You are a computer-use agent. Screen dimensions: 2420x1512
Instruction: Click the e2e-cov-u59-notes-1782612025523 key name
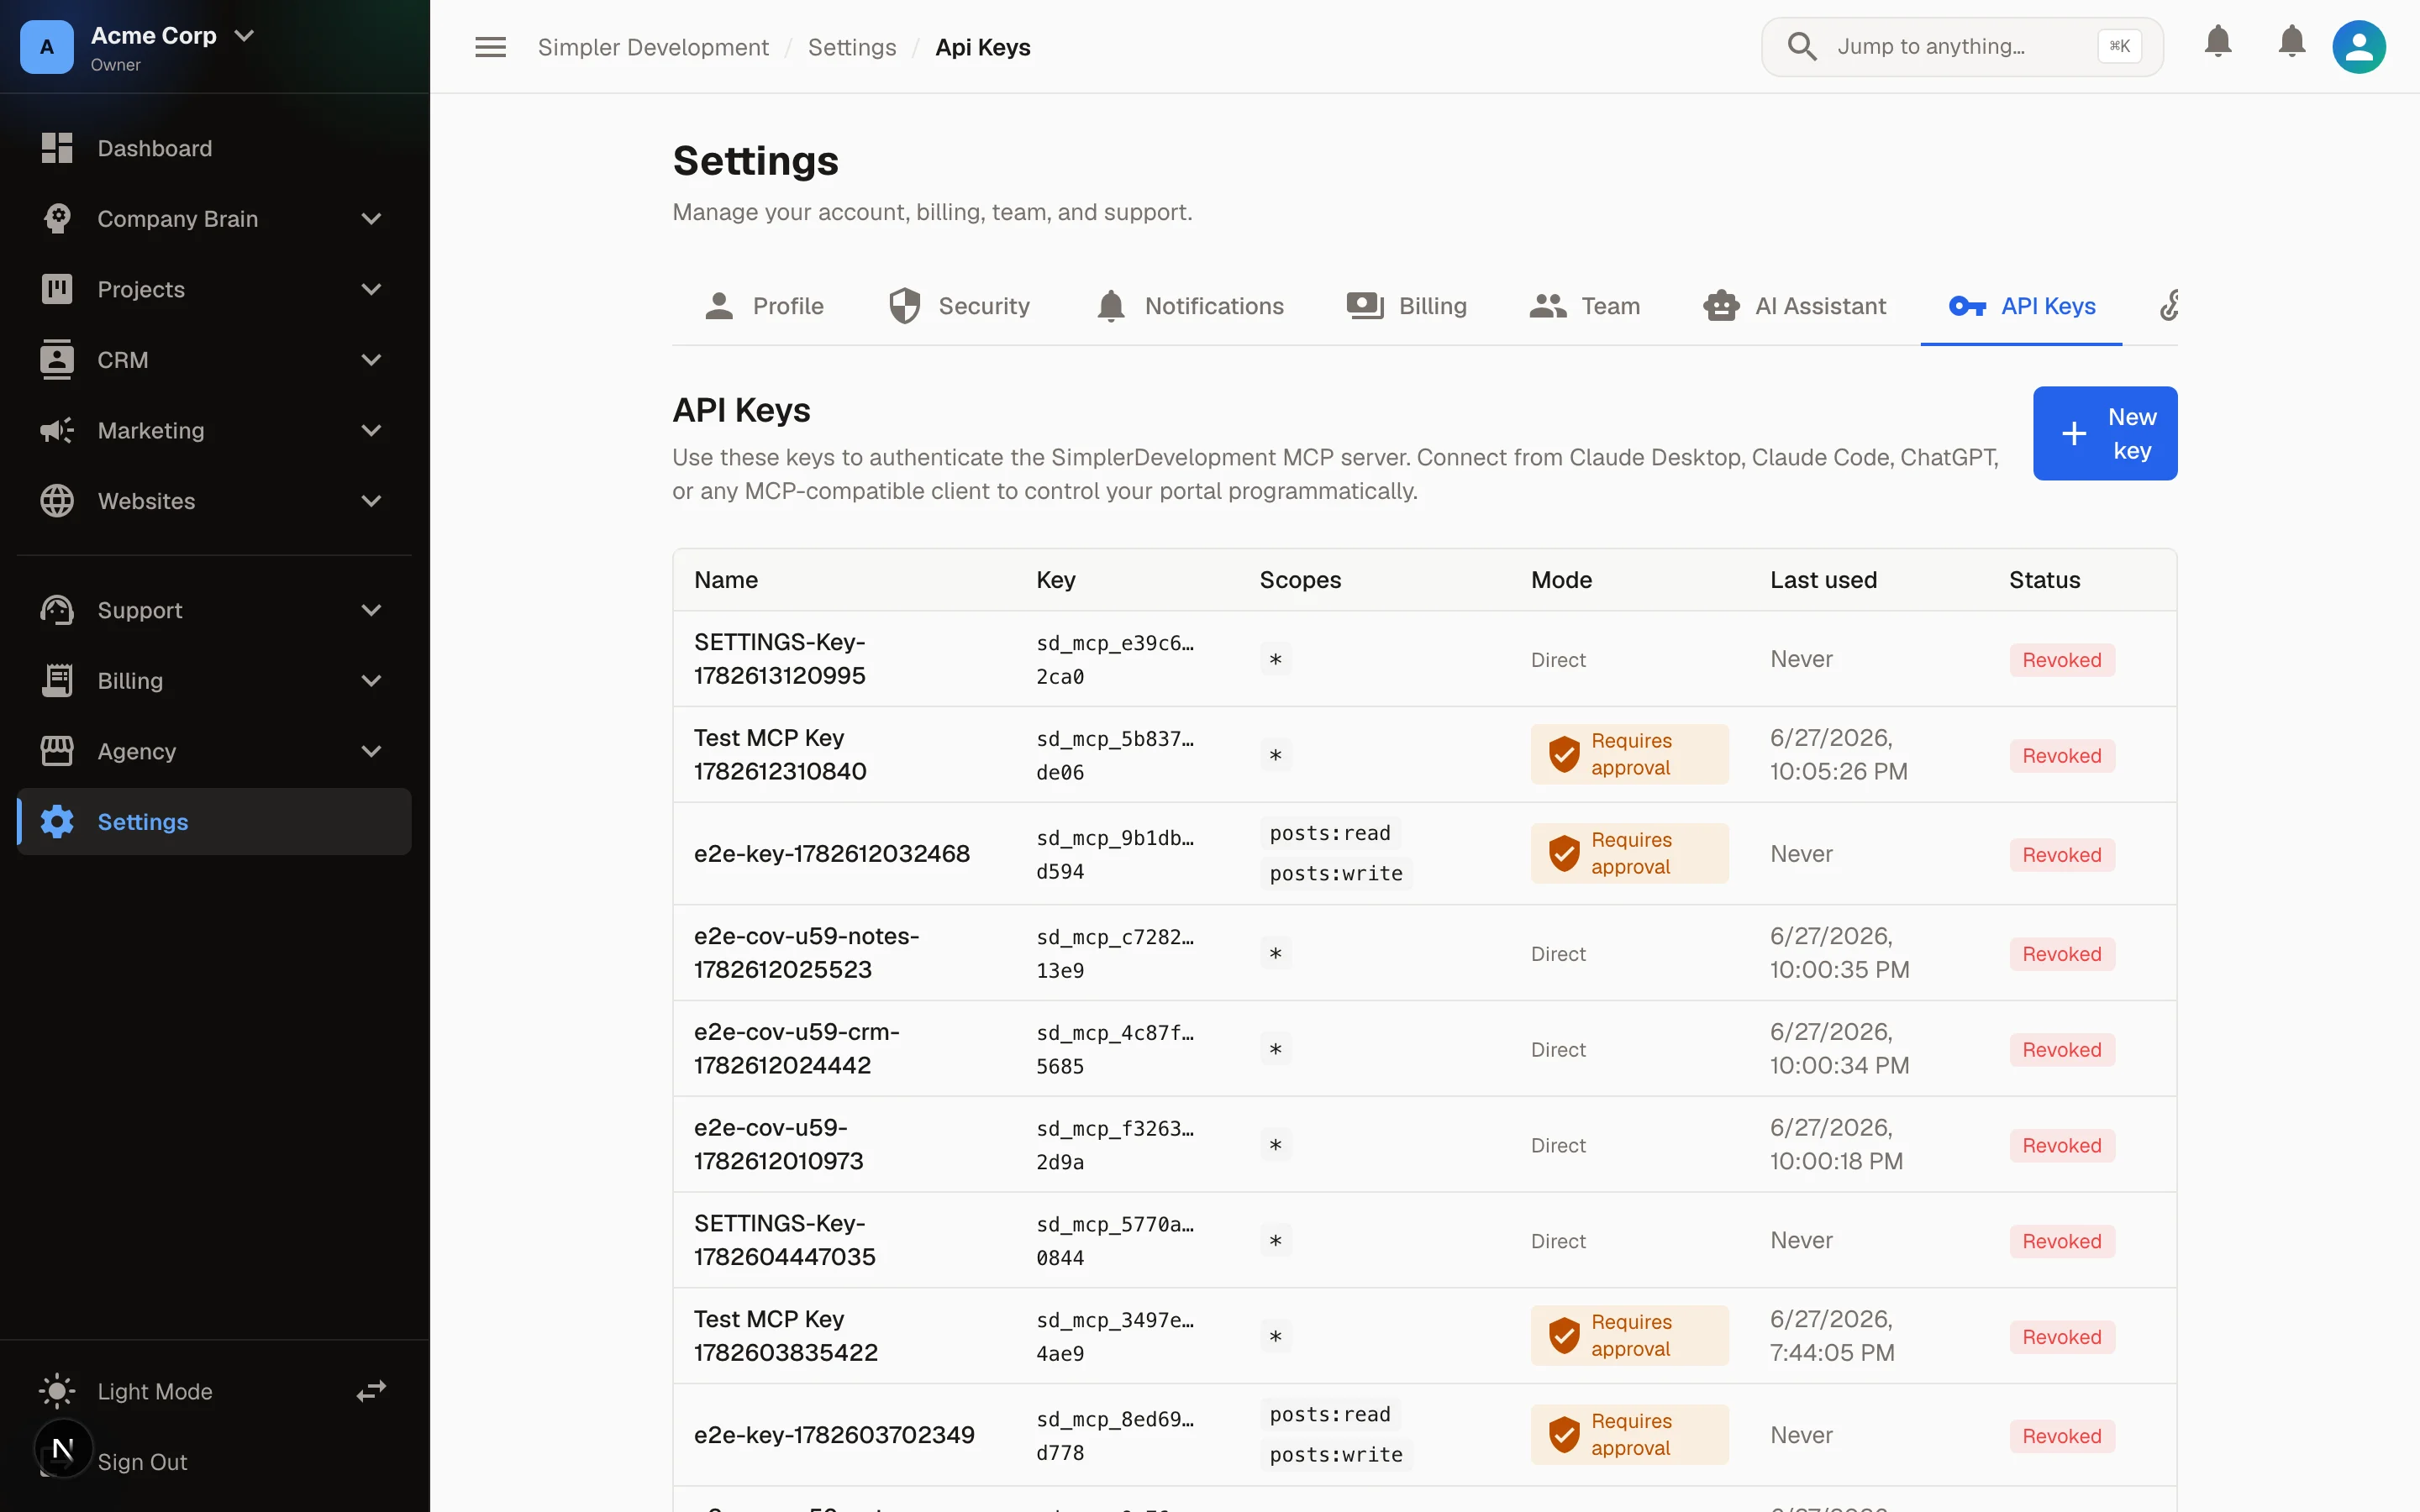[806, 952]
